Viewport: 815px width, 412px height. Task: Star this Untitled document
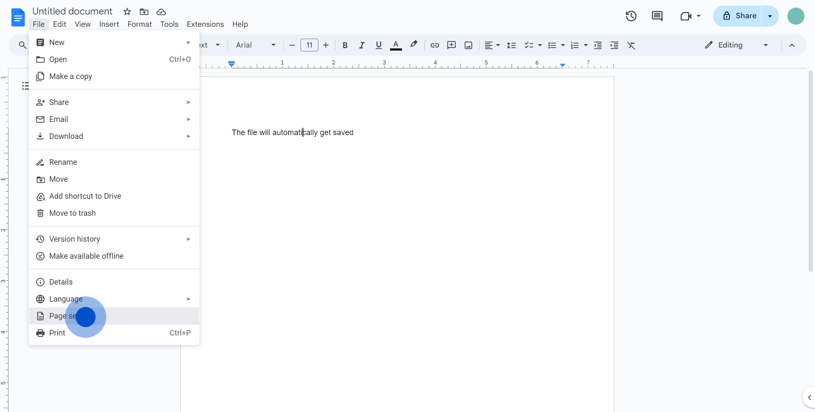127,12
